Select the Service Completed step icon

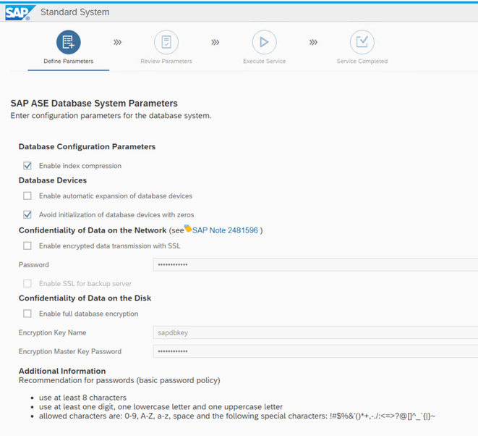coord(362,42)
